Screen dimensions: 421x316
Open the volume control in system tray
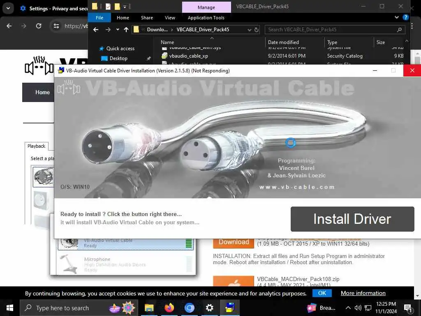(x=358, y=308)
